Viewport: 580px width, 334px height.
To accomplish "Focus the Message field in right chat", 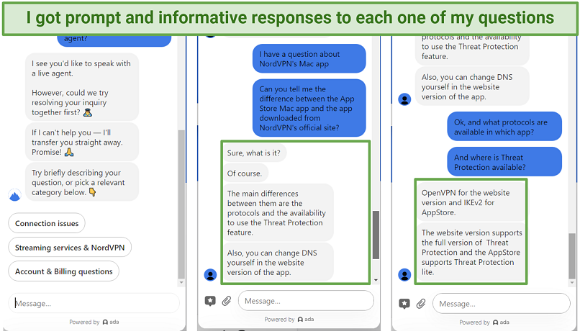I will 502,304.
